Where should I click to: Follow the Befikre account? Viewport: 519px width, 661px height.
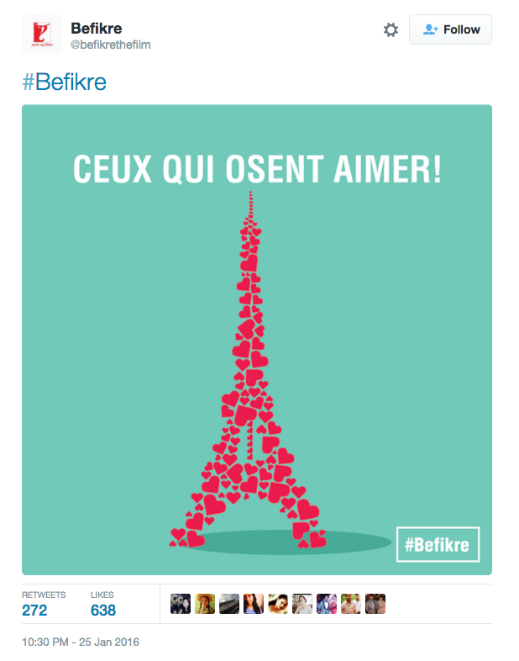450,29
